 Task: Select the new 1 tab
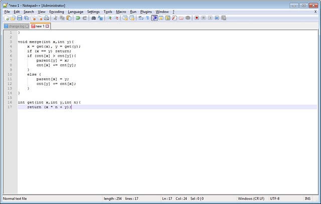click(x=40, y=26)
